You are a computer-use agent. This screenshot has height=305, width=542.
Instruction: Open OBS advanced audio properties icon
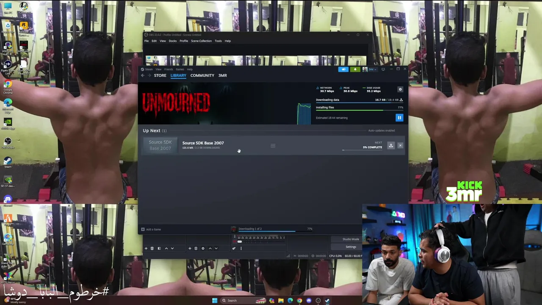[x=234, y=249]
